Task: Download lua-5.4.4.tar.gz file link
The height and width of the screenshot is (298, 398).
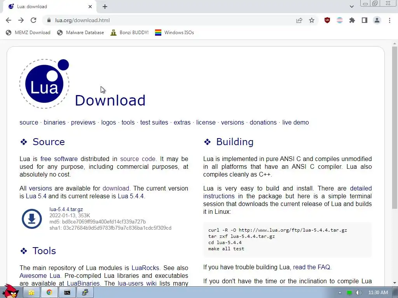Action: pyautogui.click(x=66, y=209)
